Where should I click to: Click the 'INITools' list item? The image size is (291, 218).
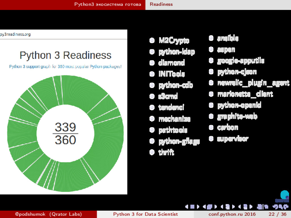pos(171,74)
